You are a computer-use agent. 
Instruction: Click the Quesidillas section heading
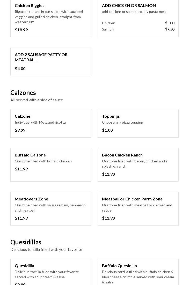tap(26, 242)
